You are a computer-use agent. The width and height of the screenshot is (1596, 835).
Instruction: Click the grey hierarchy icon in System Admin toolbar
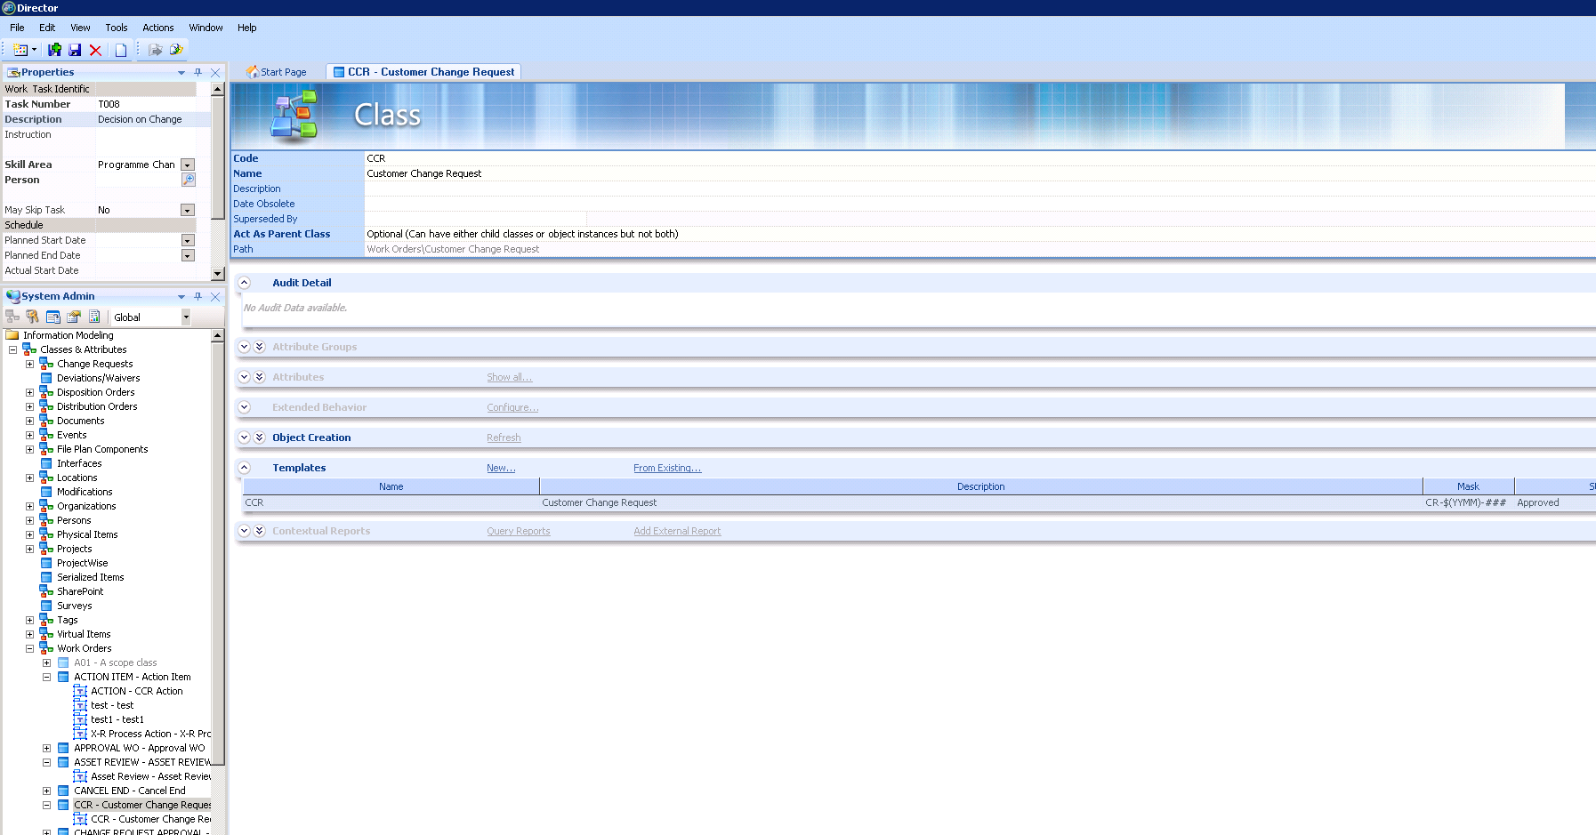12,317
